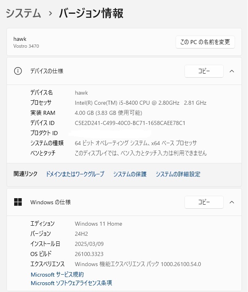Click the デバイス ID value text

pos(130,123)
